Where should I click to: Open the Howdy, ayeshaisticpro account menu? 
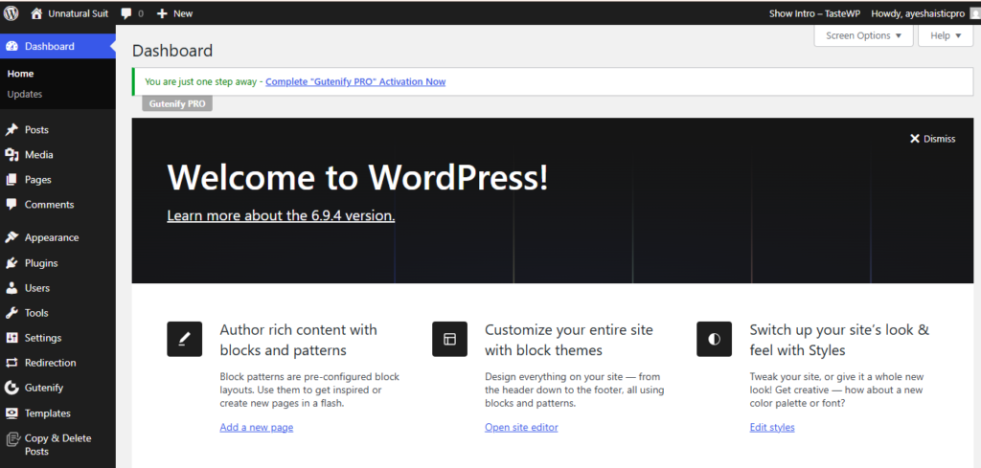(919, 13)
